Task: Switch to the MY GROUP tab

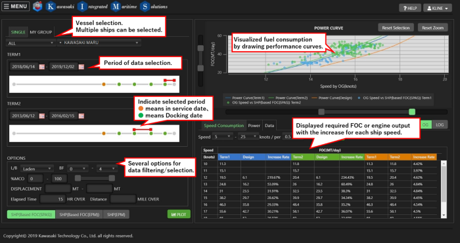Action: [x=41, y=32]
